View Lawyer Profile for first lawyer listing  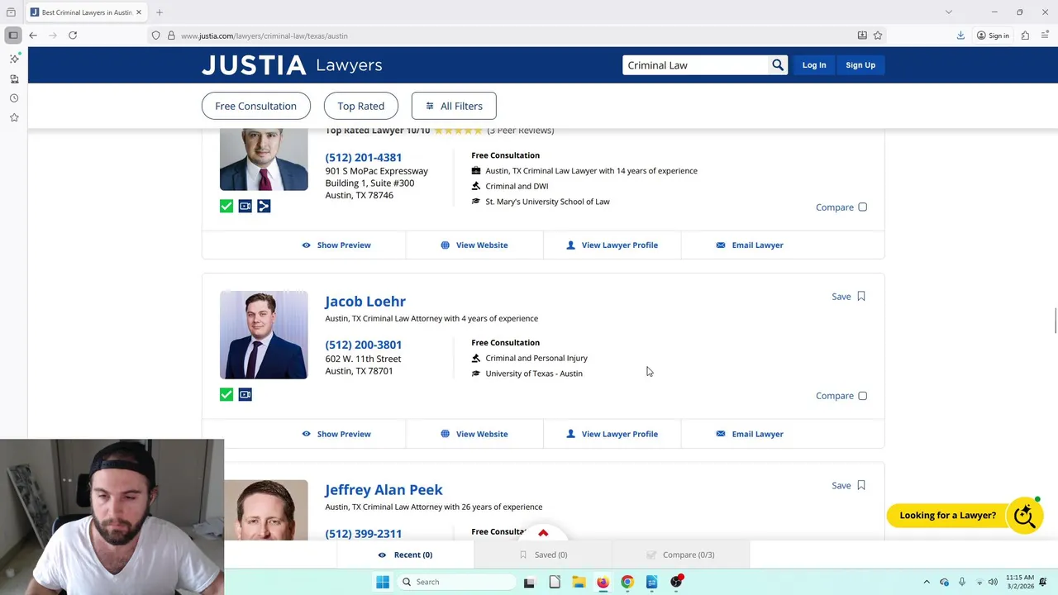[x=612, y=245]
